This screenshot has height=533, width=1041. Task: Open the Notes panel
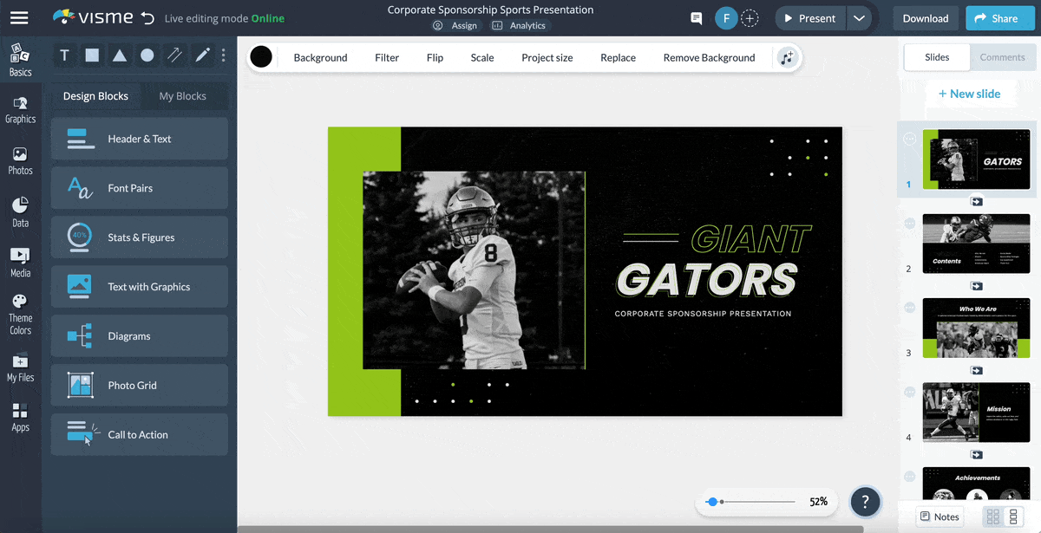pyautogui.click(x=940, y=517)
